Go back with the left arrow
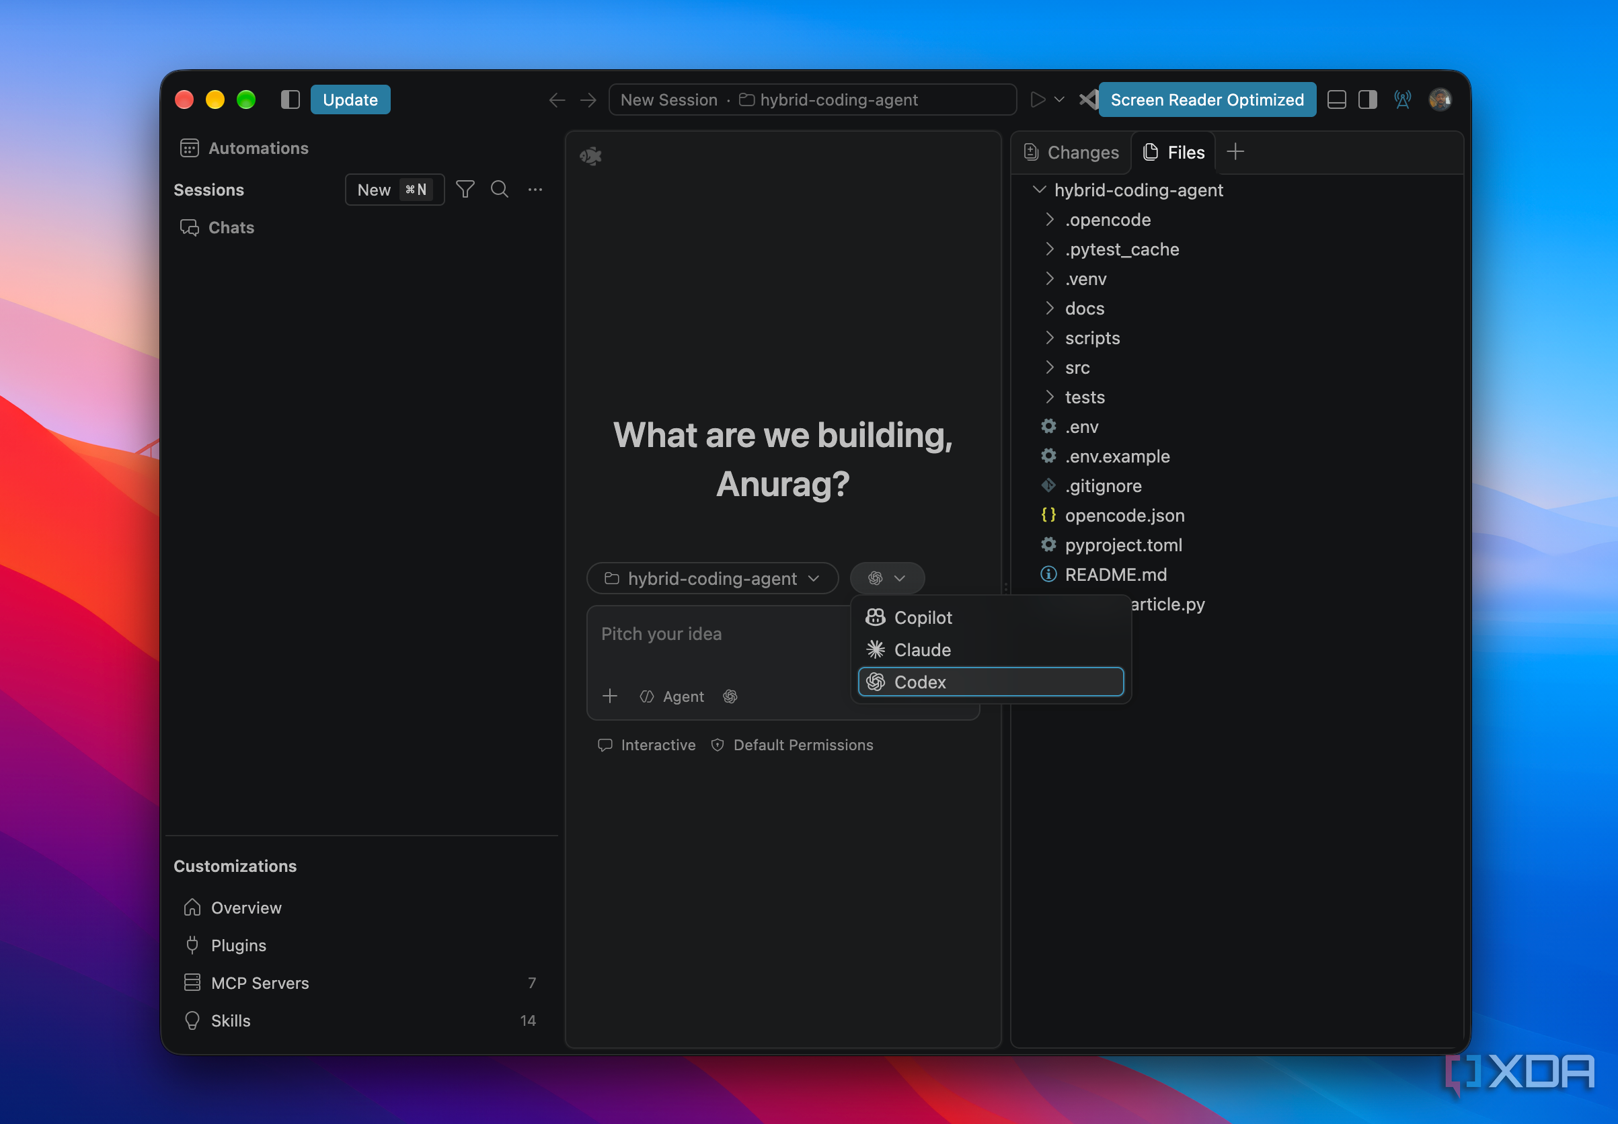 coord(556,100)
